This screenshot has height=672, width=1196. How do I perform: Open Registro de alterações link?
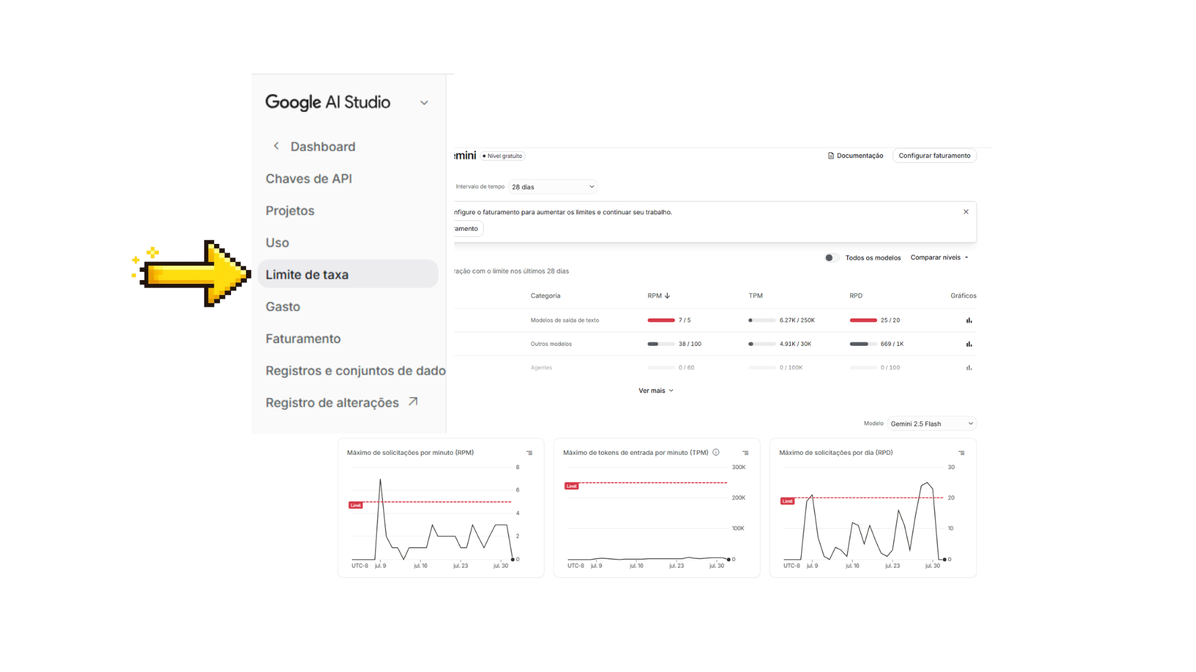click(x=332, y=403)
